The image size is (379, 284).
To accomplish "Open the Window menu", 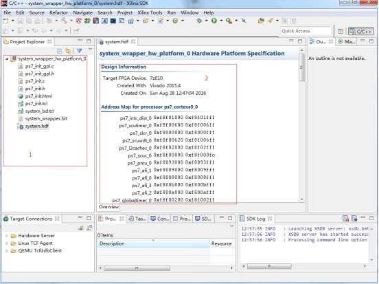I will pyautogui.click(x=189, y=12).
